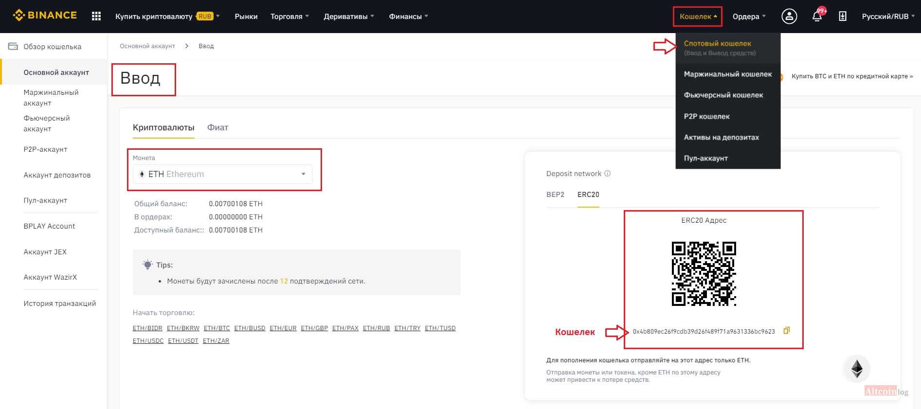Click the RUB badge in top navigation
The image size is (921, 409).
point(205,16)
